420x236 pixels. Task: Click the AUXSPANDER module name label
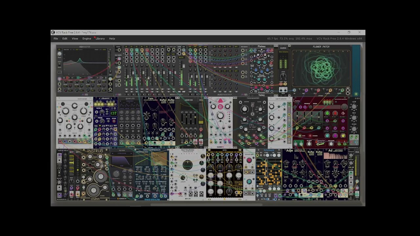(x=225, y=95)
